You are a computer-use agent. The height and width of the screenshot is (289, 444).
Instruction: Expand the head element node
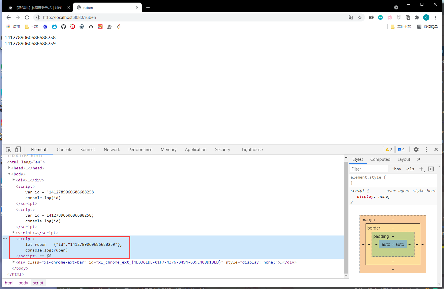(x=9, y=168)
